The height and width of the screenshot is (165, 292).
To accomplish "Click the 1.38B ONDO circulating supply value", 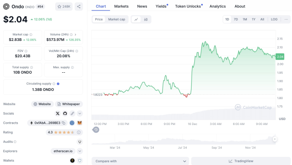I will tap(43, 90).
